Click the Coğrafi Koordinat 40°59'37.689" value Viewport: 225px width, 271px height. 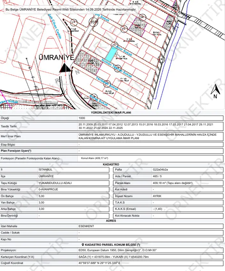(x=99, y=263)
